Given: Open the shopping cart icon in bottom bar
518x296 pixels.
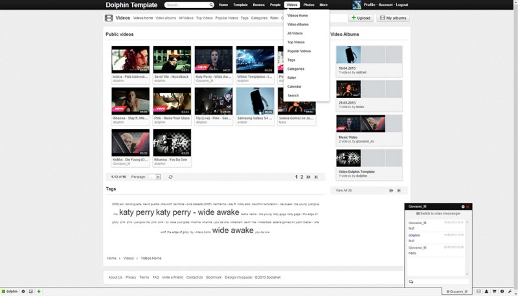Looking at the screenshot, I should coord(495,291).
